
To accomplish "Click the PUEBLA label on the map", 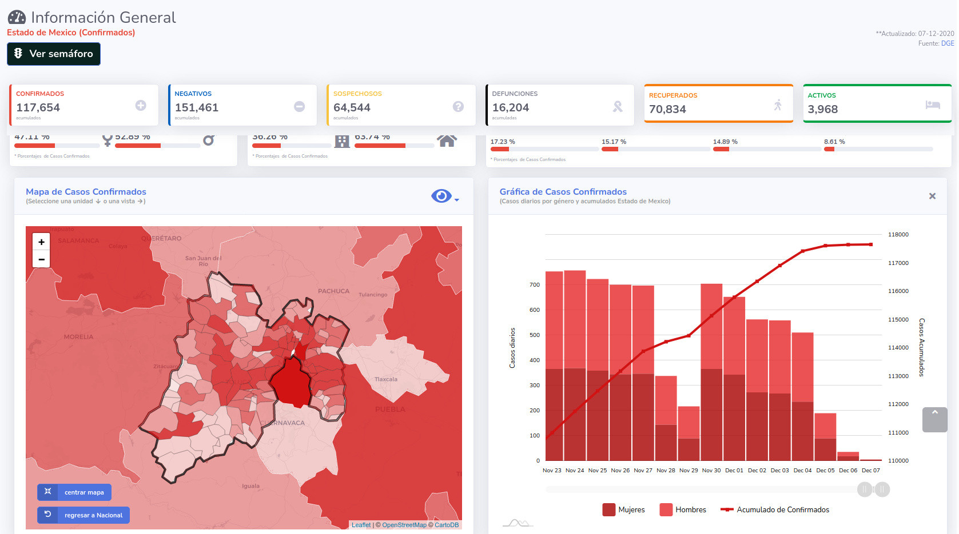I will point(390,409).
